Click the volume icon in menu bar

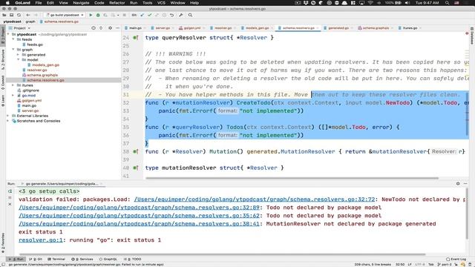tap(407, 3)
